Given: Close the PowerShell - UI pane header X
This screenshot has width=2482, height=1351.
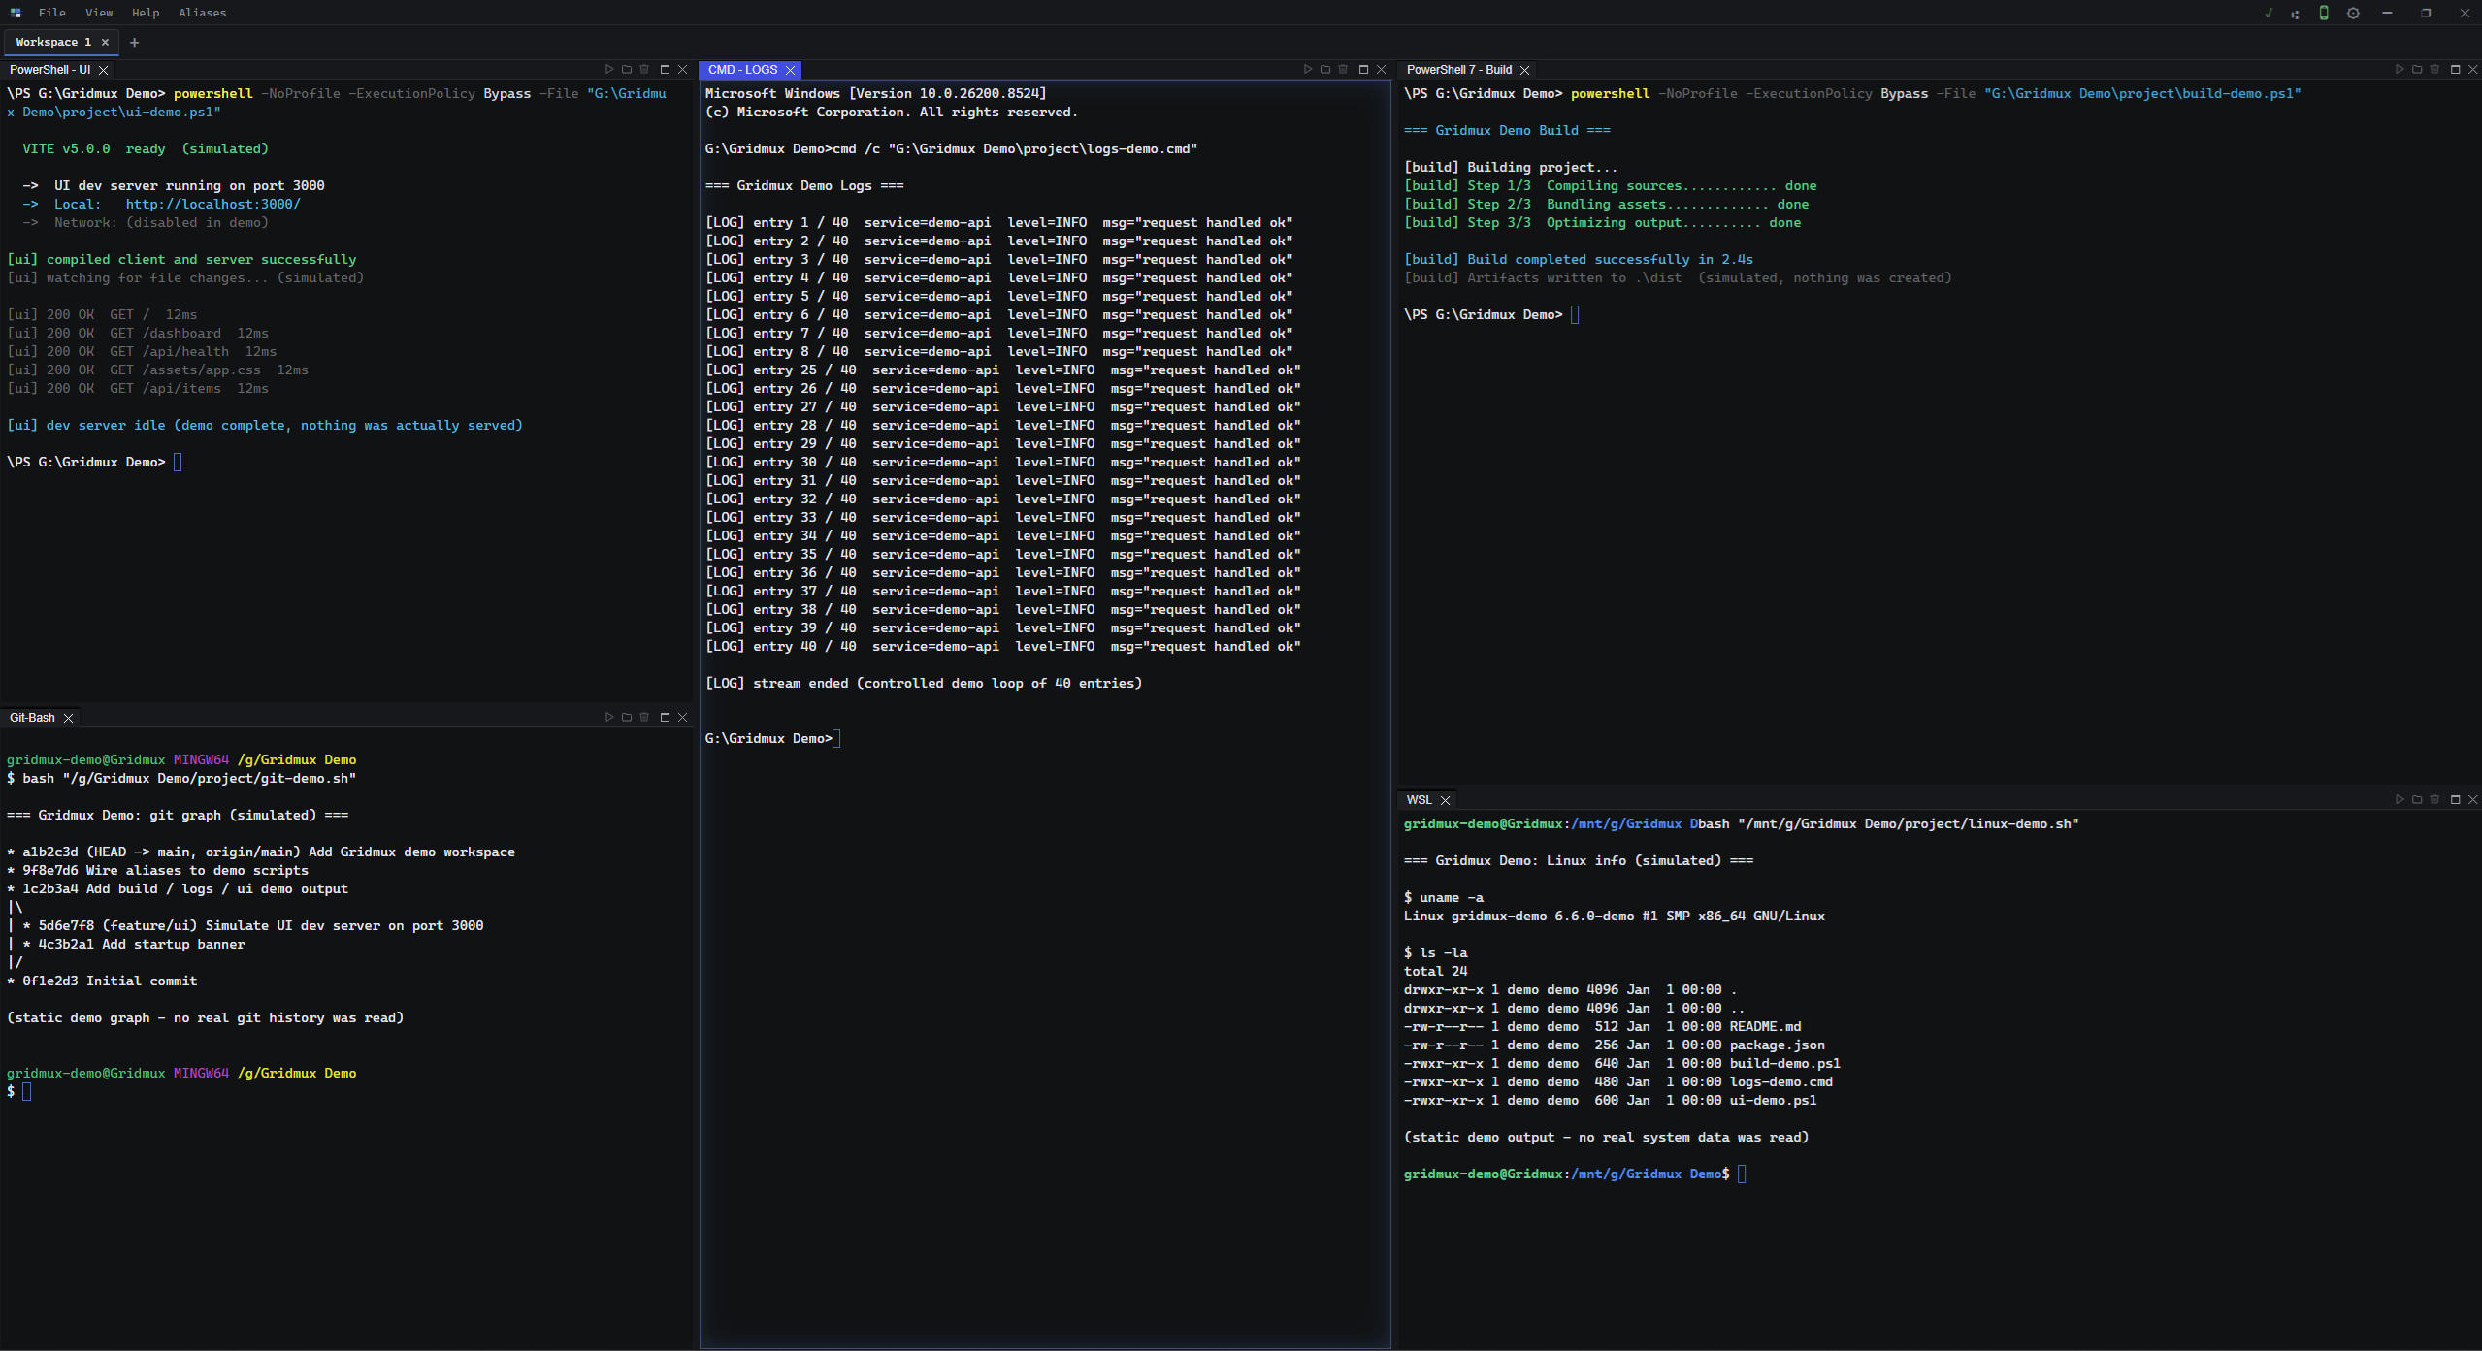Looking at the screenshot, I should 682,70.
